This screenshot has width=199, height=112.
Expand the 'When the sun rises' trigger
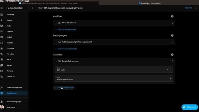[x=56, y=23]
